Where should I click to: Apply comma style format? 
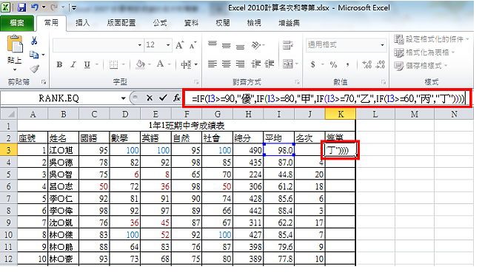click(347, 64)
